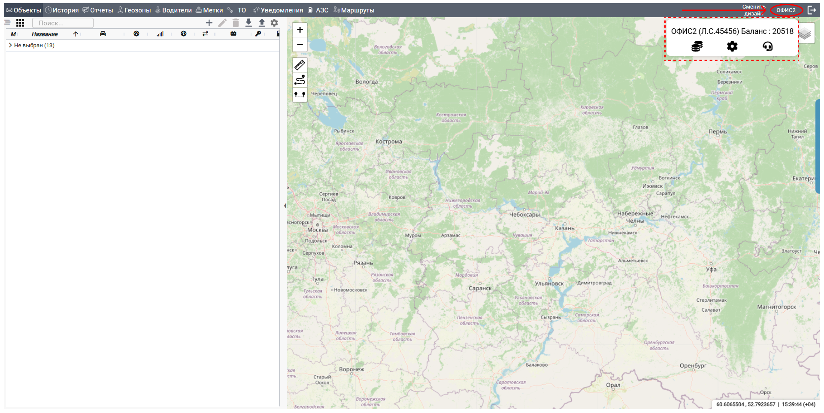Open the balance coins icon in account popup

[x=697, y=46]
